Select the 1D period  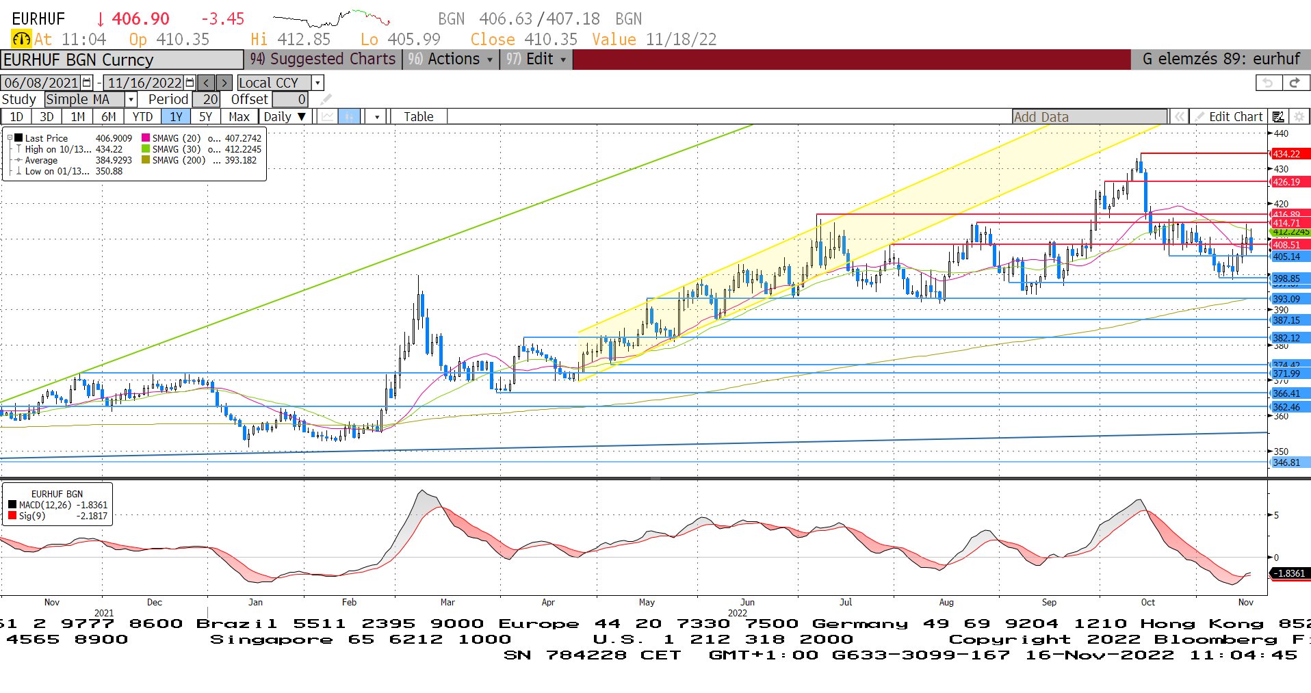[16, 117]
